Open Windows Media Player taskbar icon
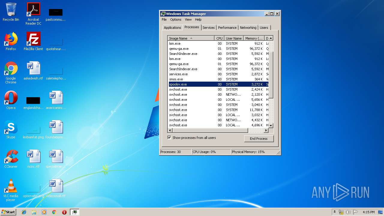 pos(44,212)
